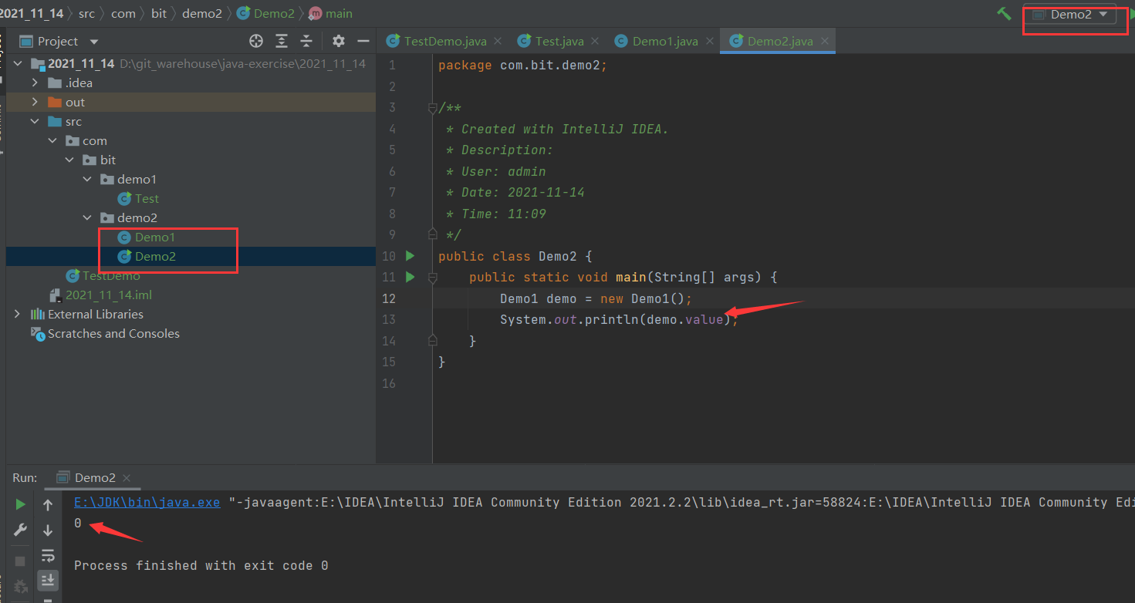Close the Demo2.java tab
The height and width of the screenshot is (603, 1135).
point(825,41)
